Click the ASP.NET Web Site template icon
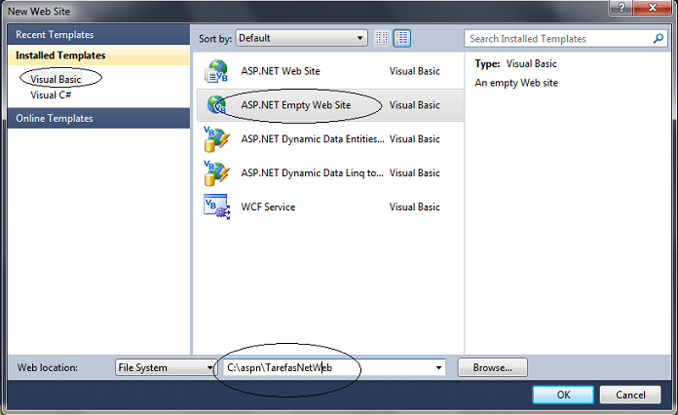 pos(215,71)
